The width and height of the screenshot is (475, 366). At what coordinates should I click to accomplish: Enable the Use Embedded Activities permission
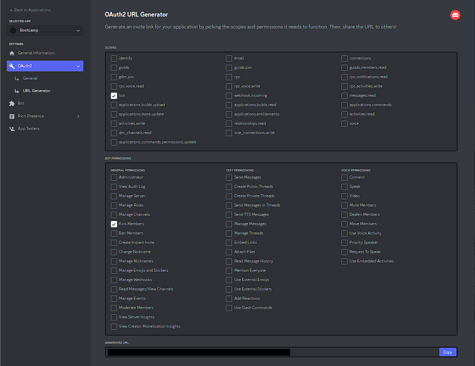344,261
